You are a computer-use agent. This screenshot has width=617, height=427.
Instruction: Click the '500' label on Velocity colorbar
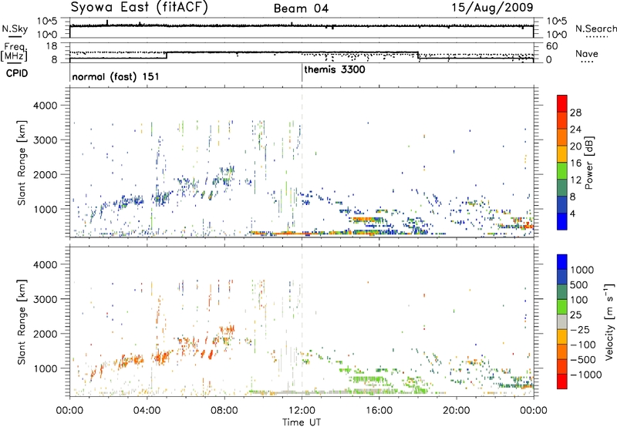click(579, 284)
